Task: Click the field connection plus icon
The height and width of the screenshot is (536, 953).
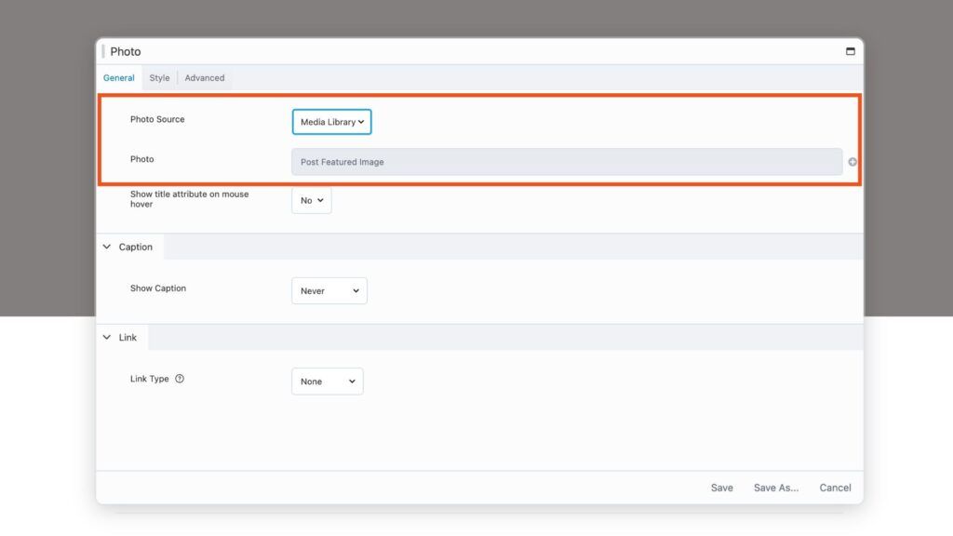Action: coord(852,162)
